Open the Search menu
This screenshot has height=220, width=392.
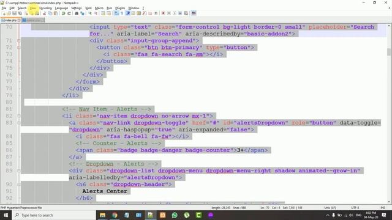22,8
